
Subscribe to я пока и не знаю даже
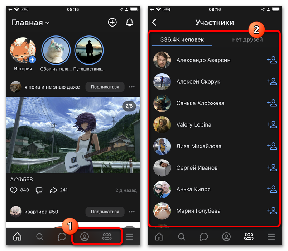click(x=105, y=87)
